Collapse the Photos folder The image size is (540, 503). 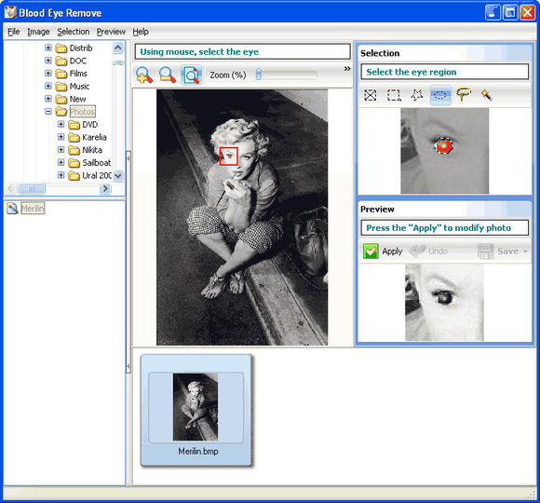click(48, 111)
